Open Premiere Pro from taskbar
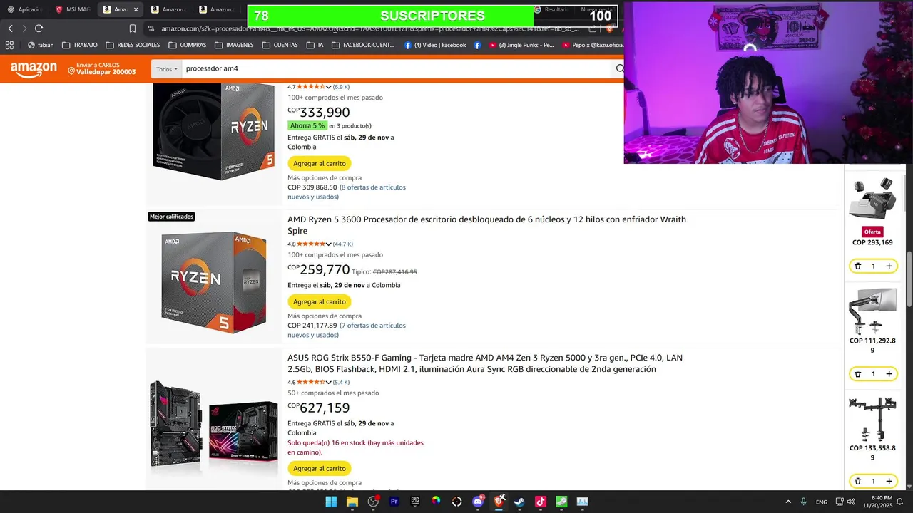Screen dimensions: 913x513 394,502
